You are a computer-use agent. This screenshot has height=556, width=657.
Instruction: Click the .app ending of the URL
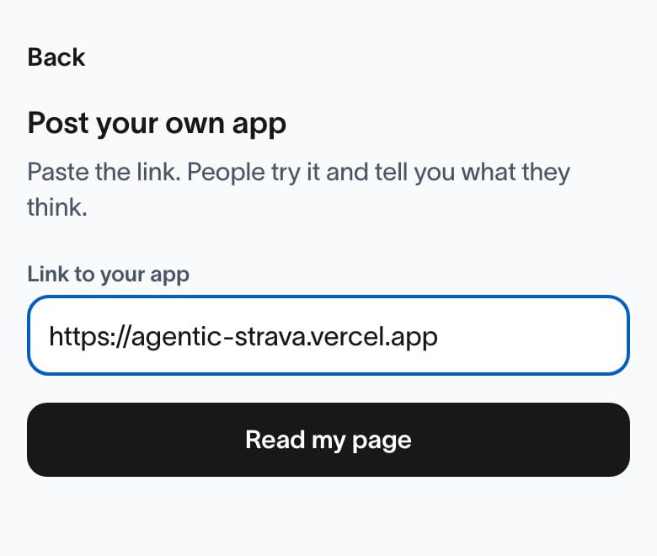(411, 337)
